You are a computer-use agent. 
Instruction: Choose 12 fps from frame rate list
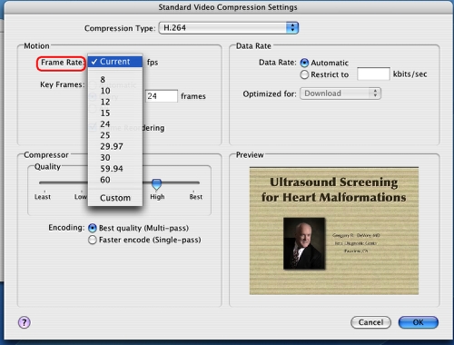[x=115, y=102]
